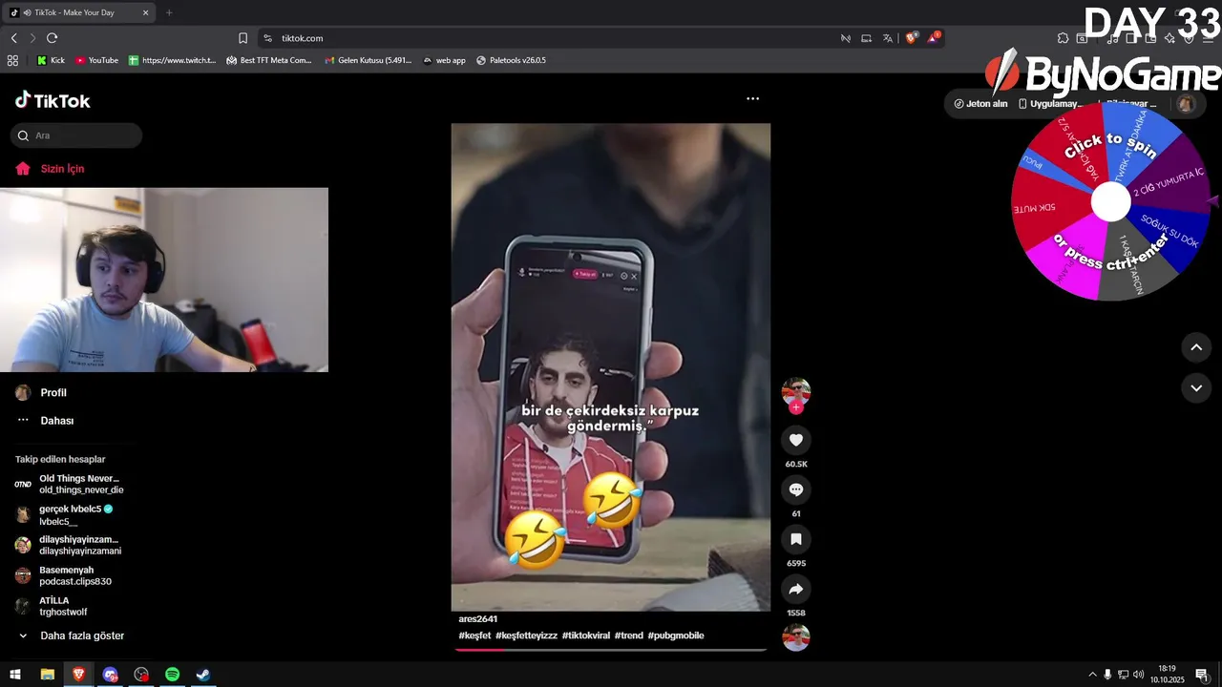This screenshot has height=687, width=1222.
Task: Open the YouTube bookmark
Action: pyautogui.click(x=96, y=60)
